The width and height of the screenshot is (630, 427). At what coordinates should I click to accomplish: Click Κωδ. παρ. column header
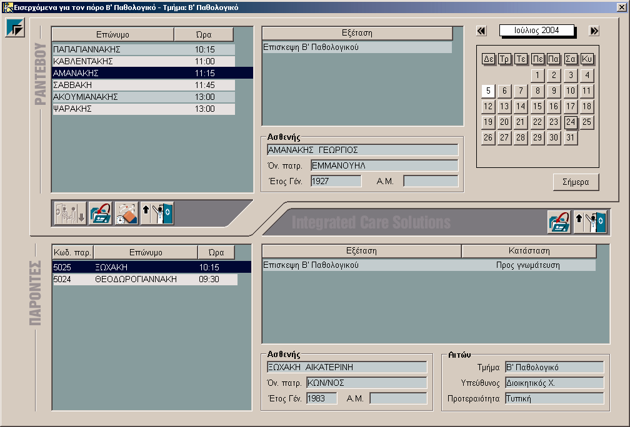coord(72,252)
